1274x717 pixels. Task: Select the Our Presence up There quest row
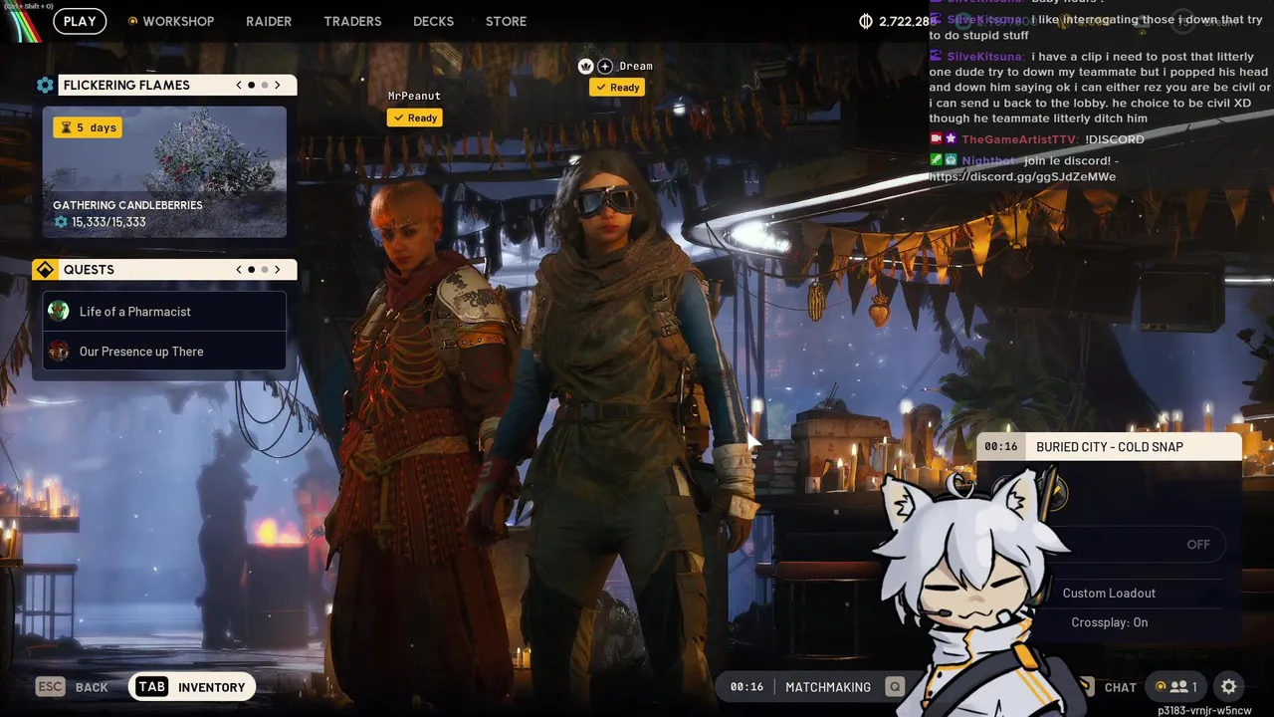(x=164, y=351)
